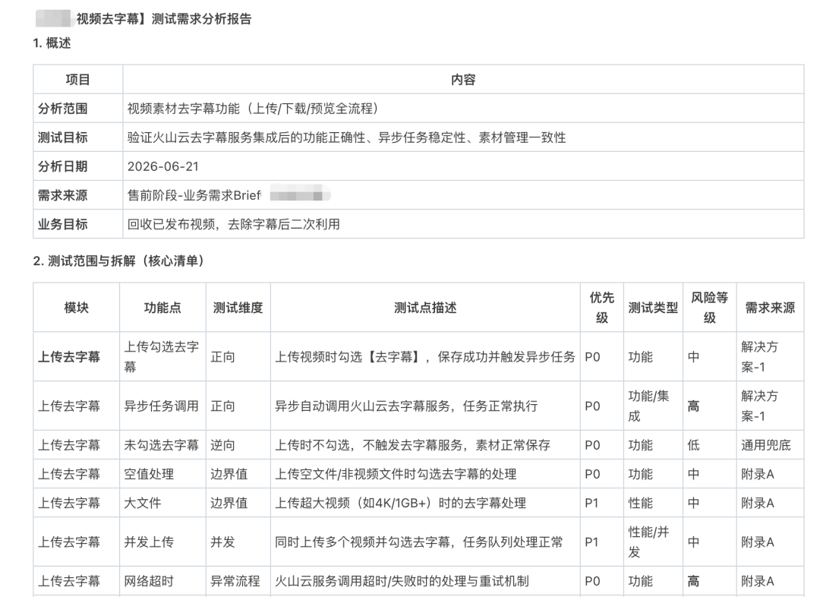Click the description 上传视频时勾选【去字幕】，保存成功并触发异步任务

[x=425, y=357]
